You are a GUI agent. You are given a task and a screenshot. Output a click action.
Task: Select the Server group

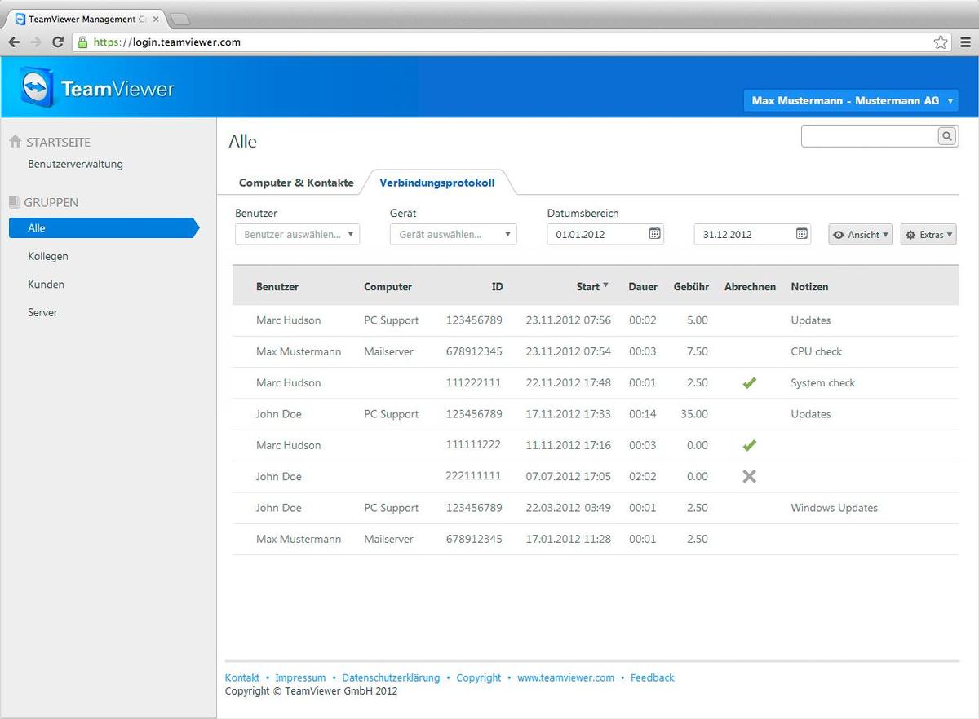42,312
